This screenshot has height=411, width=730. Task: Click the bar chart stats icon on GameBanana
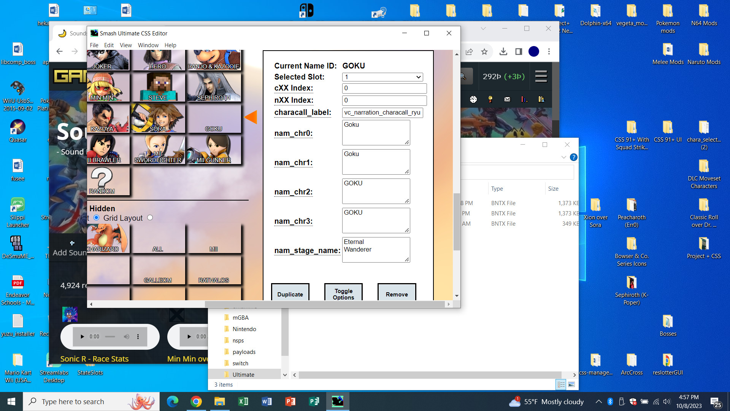pos(524,99)
